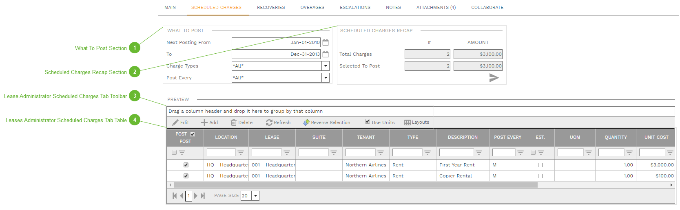Expand the Post Every dropdown
The height and width of the screenshot is (210, 680).
[x=326, y=78]
